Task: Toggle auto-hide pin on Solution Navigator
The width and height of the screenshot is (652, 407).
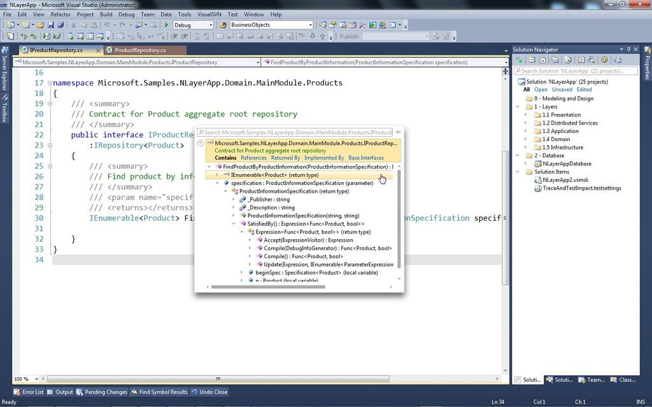Action: [x=628, y=50]
